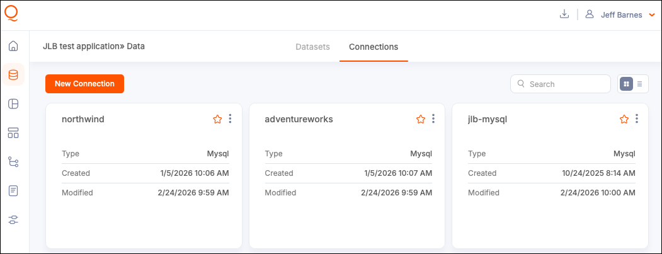The height and width of the screenshot is (254, 662).
Task: Select the Data database icon in sidebar
Action: coord(13,75)
